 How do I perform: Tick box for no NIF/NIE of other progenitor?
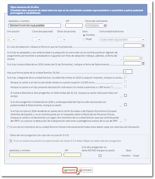[100, 156]
